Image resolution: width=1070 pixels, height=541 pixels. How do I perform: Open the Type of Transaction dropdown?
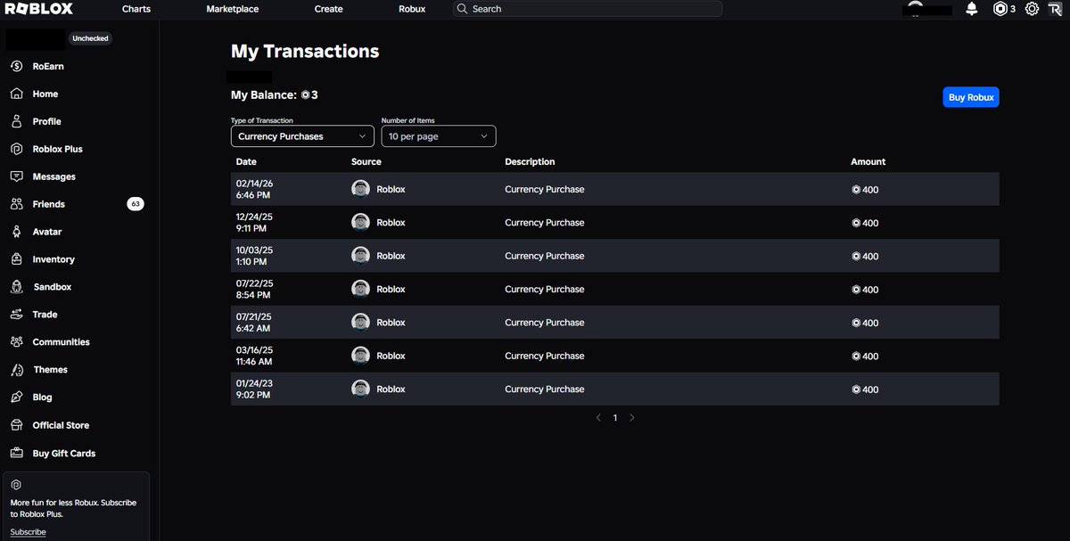pos(302,136)
